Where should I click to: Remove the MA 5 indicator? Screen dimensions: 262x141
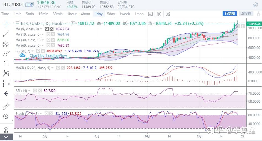[52, 29]
